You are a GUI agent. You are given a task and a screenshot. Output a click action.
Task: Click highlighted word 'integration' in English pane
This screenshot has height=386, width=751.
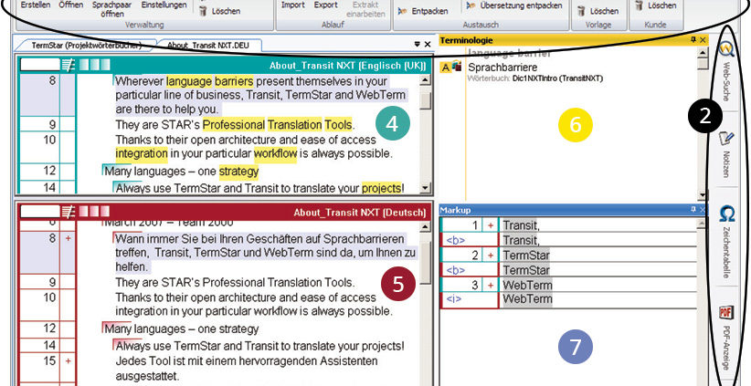142,154
